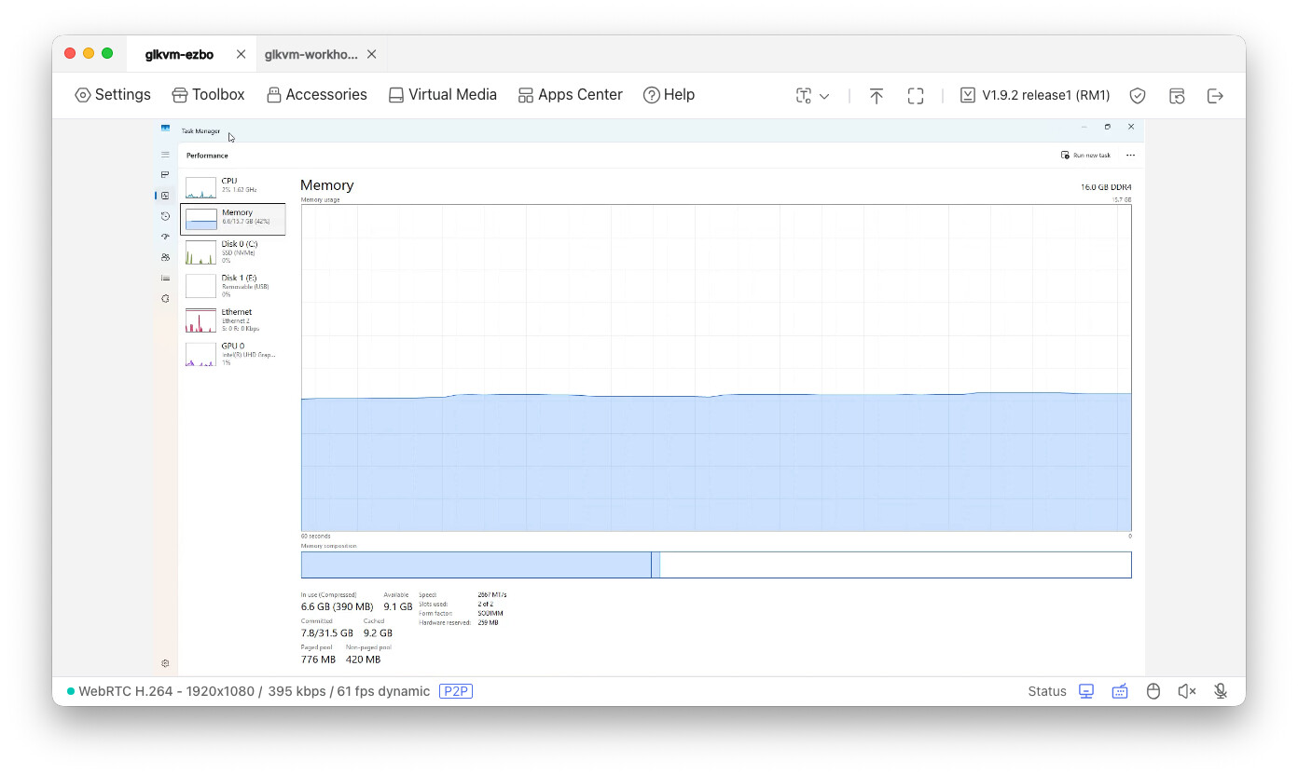
Task: Select the Performance page icon in sidebar
Action: click(165, 196)
